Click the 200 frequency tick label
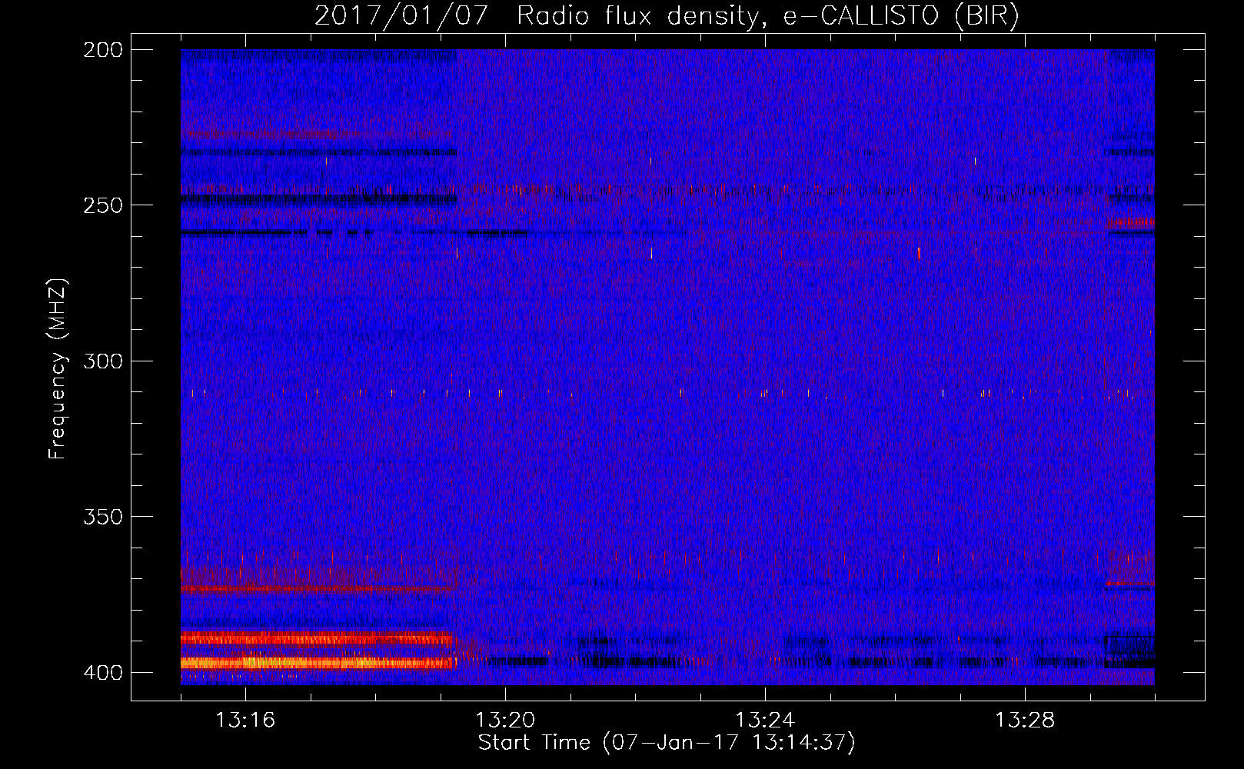Image resolution: width=1244 pixels, height=769 pixels. [103, 50]
